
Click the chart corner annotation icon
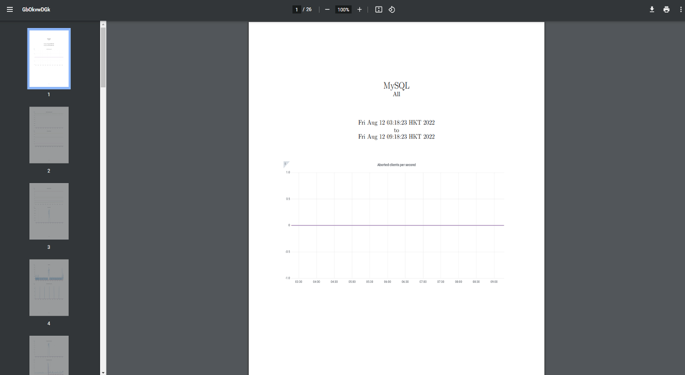click(286, 164)
